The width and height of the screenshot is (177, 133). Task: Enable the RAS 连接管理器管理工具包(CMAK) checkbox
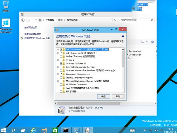(61, 88)
